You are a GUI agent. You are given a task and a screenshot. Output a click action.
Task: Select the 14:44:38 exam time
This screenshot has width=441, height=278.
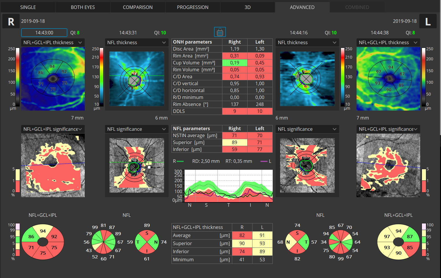point(380,33)
